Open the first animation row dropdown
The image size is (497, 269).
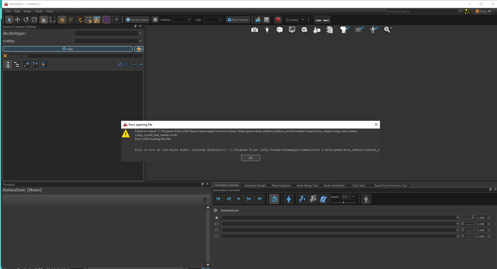[458, 218]
